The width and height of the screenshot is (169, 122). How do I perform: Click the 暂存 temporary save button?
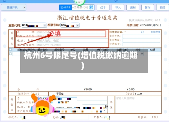(x=148, y=7)
